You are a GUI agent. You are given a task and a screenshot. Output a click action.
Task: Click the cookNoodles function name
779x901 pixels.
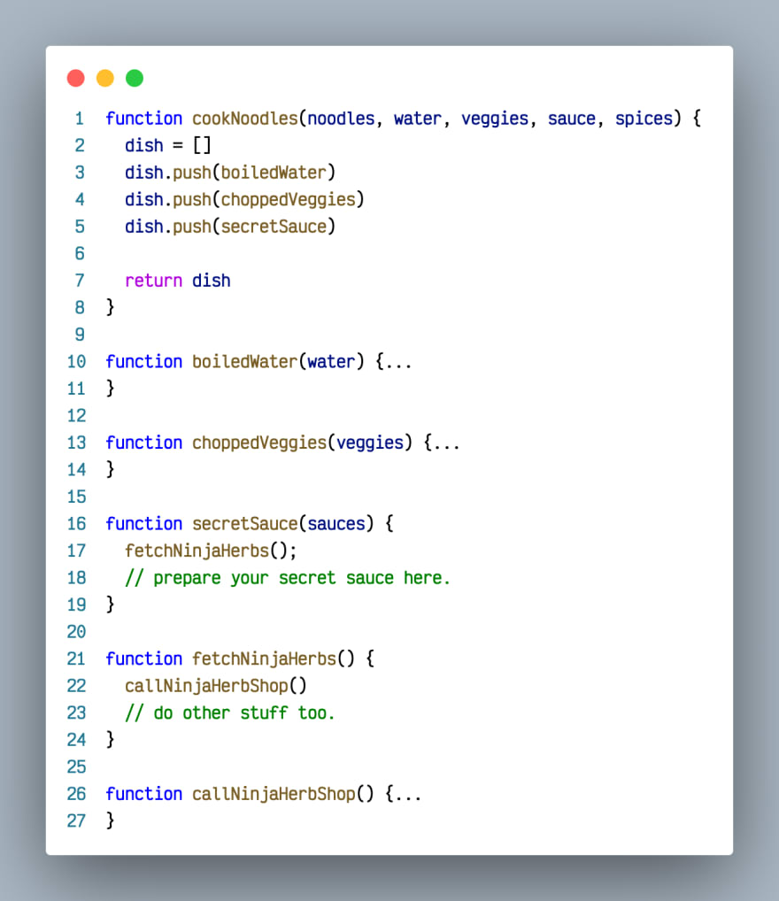pyautogui.click(x=245, y=119)
